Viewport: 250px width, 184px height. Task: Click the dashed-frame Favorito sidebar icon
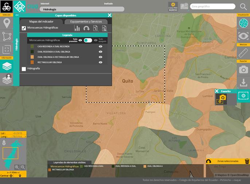[243, 96]
